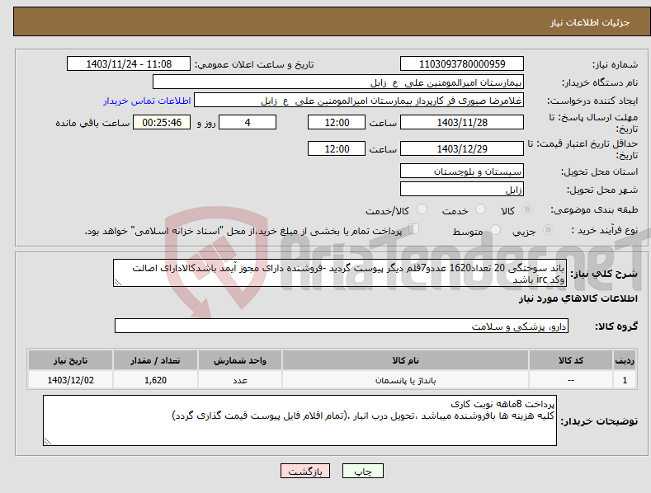Click the product name cell بانداژ یا پانسمان
The image size is (651, 493).
406,380
